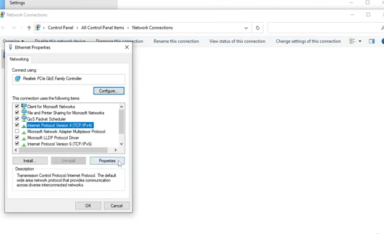Expand chevron after All Control Panel Items

[x=128, y=28]
